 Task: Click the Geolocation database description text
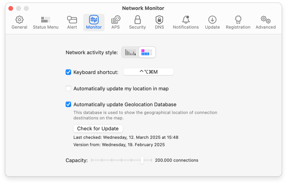tap(145, 115)
